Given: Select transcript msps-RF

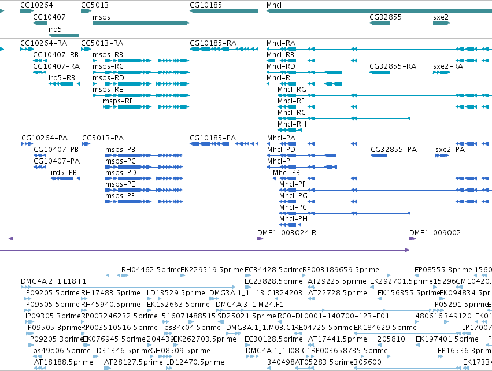Looking at the screenshot, I should 146,107.
